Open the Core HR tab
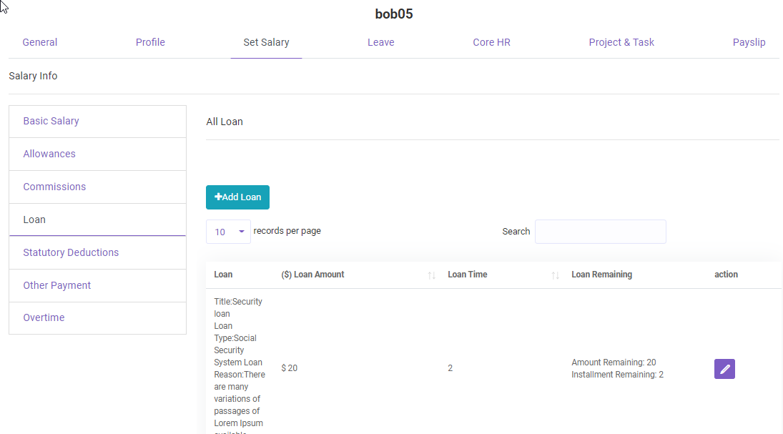Screen dimensions: 783x434 [491, 42]
